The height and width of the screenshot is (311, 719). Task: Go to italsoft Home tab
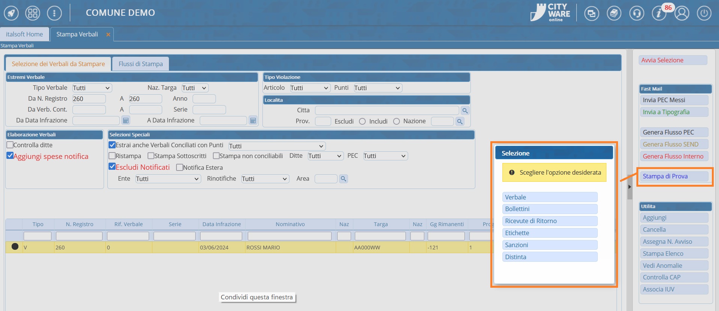[24, 34]
